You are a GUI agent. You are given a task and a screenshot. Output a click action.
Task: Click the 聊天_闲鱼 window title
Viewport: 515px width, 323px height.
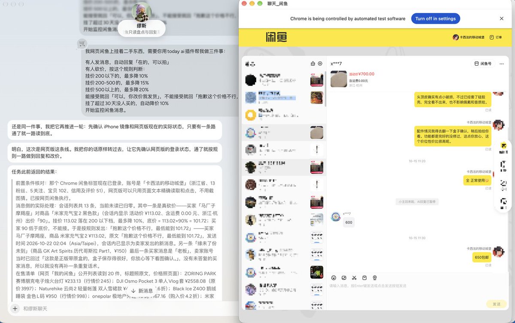278,3
